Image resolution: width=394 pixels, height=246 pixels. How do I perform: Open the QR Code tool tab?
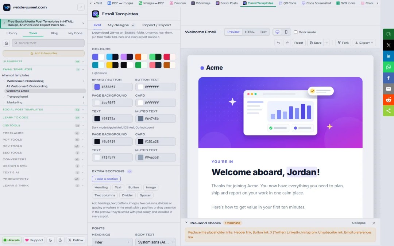[287, 3]
